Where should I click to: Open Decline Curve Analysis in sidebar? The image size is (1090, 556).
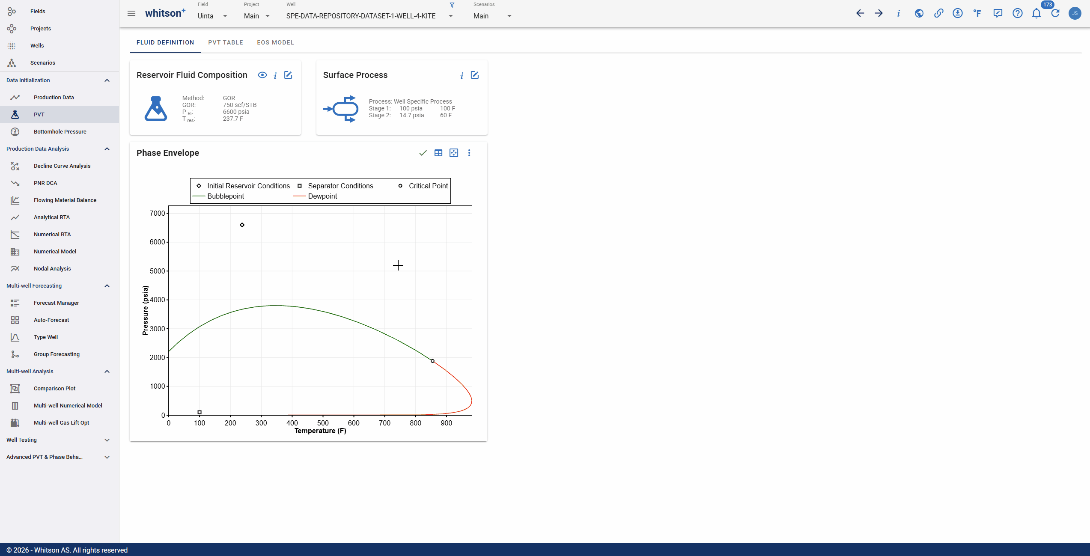[x=60, y=166]
